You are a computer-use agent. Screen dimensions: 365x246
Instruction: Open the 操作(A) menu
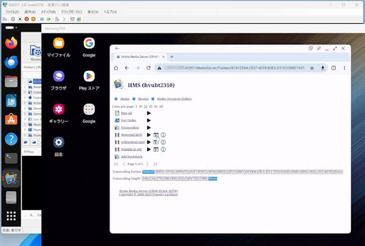tap(30, 12)
